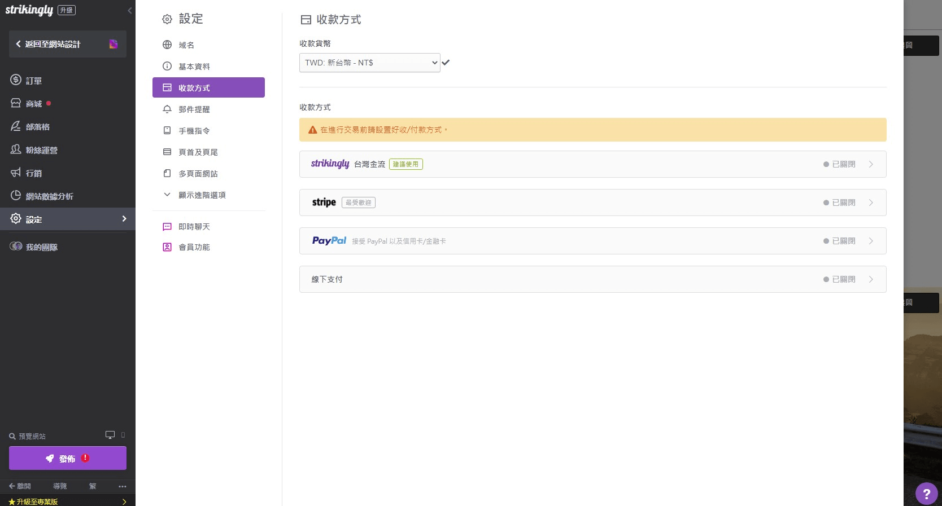Click the globe icon next to 域名
This screenshot has width=942, height=506.
[x=167, y=45]
